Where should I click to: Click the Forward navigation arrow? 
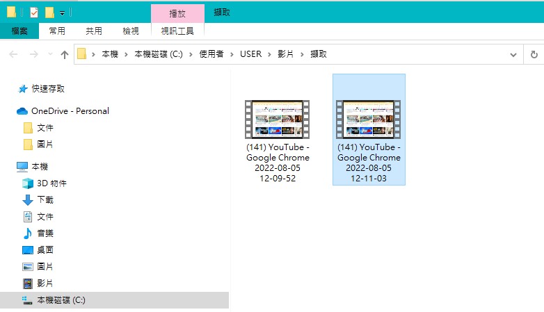(33, 54)
